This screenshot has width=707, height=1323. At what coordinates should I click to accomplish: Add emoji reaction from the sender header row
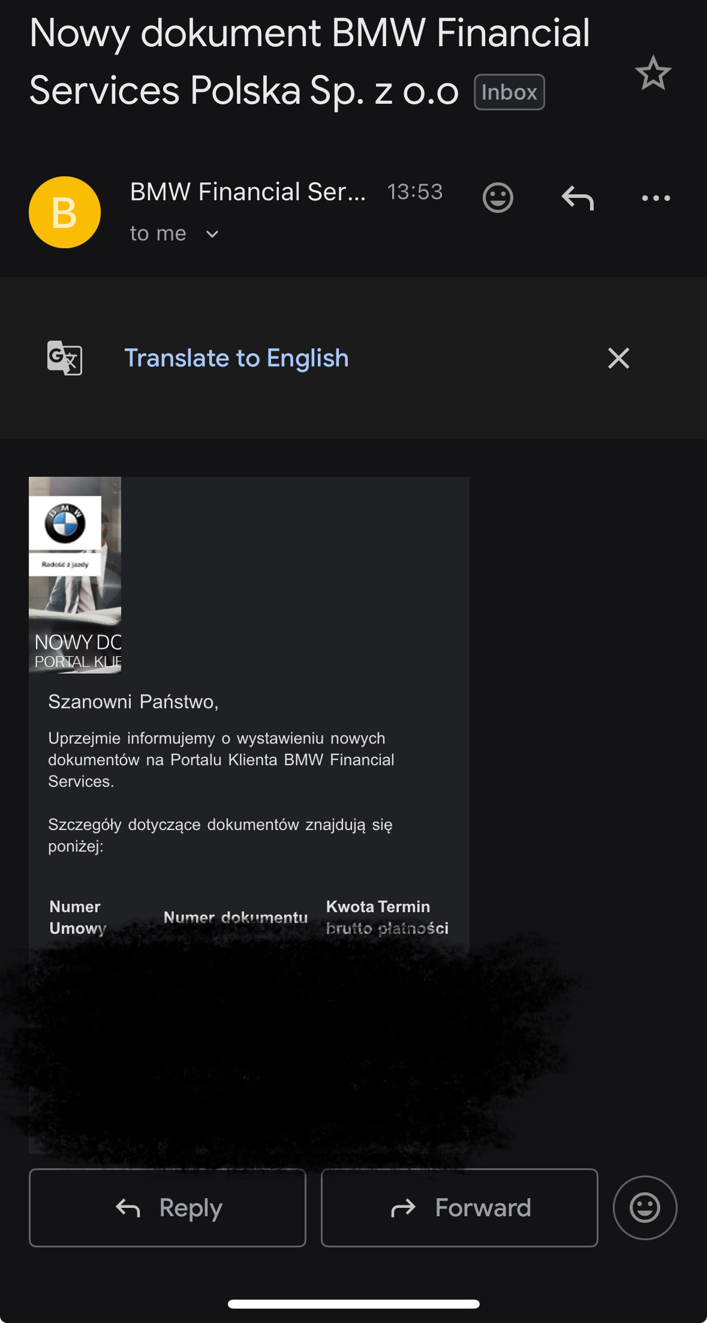coord(498,197)
